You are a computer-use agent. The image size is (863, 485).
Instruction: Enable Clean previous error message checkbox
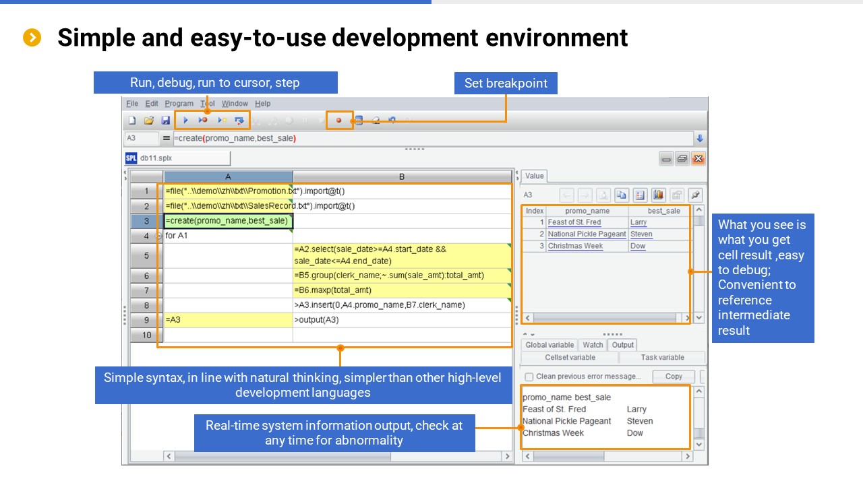point(529,377)
